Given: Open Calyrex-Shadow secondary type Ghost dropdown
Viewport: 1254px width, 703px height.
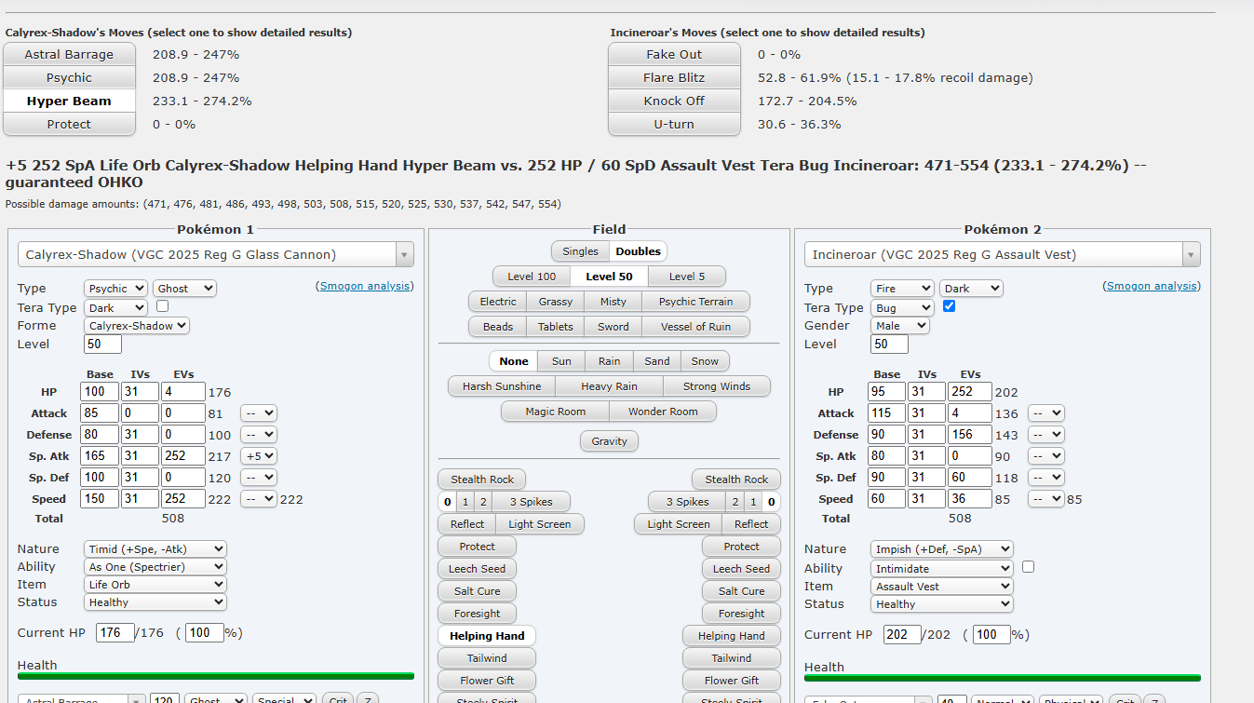Looking at the screenshot, I should click(184, 289).
